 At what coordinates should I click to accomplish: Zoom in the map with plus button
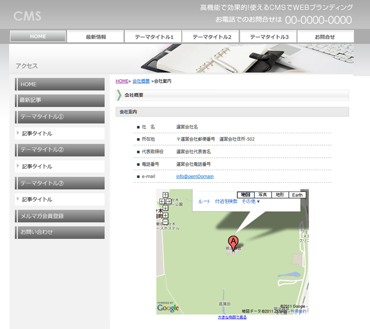(x=165, y=215)
